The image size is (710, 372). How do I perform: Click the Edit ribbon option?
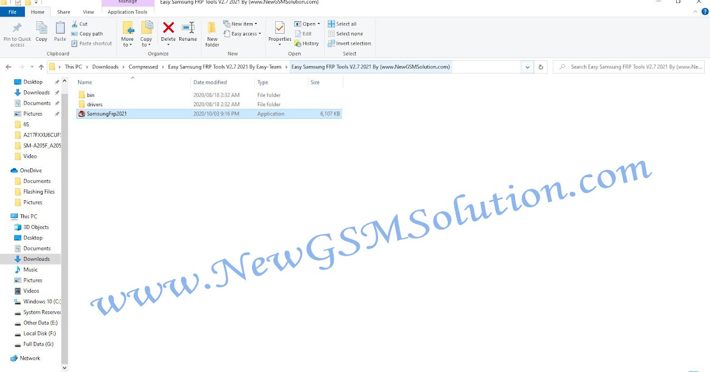303,34
